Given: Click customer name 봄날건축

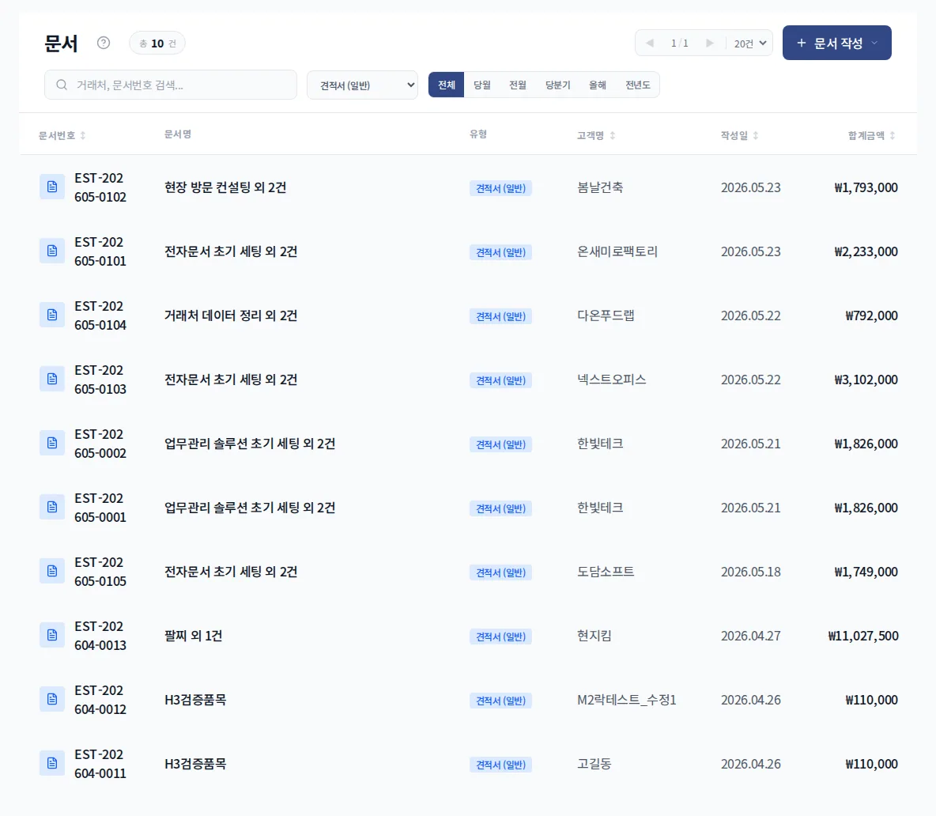Looking at the screenshot, I should 600,187.
